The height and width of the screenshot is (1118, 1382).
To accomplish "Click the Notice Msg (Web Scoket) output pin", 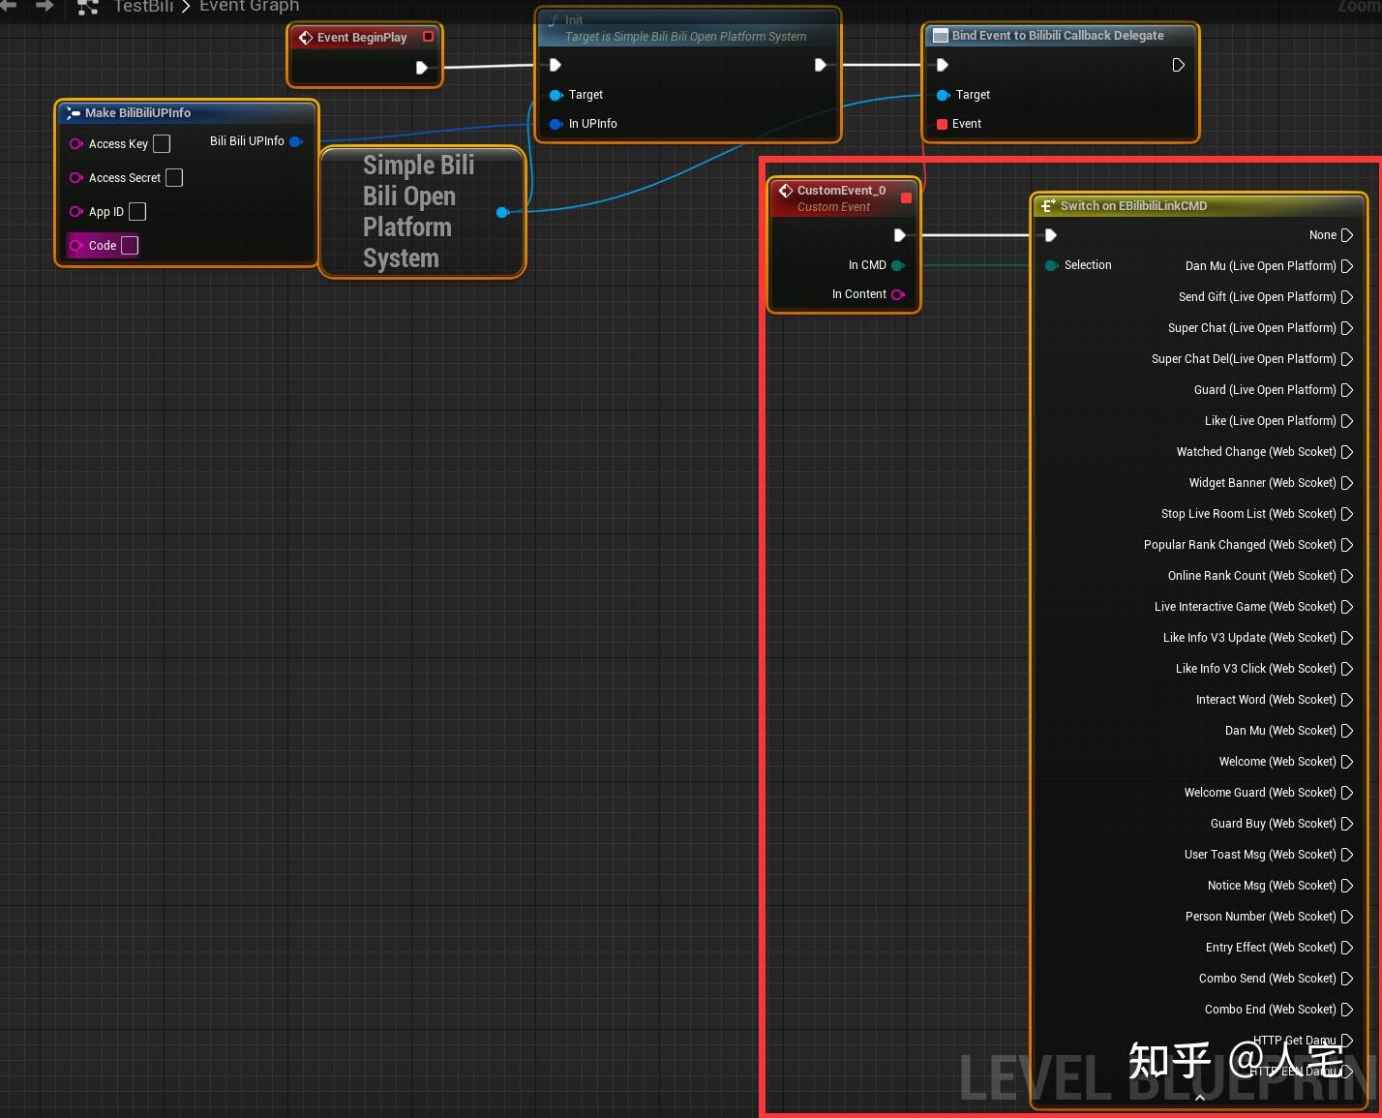I will (1347, 886).
